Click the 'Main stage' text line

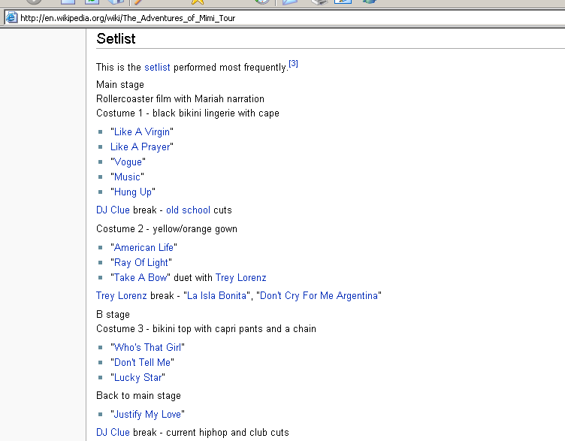click(120, 85)
